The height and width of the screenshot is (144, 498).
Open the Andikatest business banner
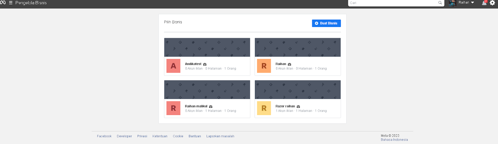coord(207,47)
